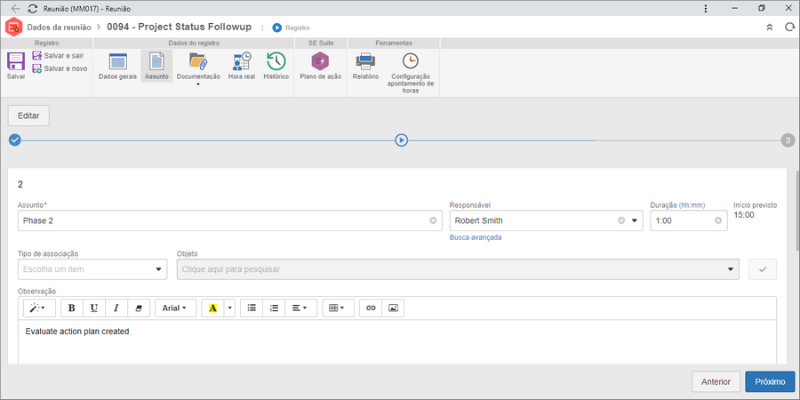Screen dimensions: 800x400
Task: Click the yellow highlight color button
Action: (x=212, y=308)
